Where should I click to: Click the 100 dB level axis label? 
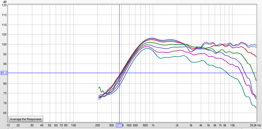point(5,44)
